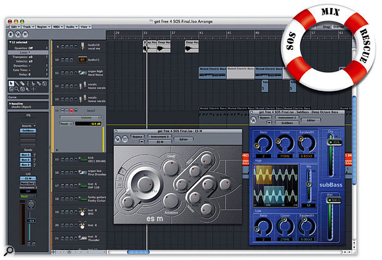This screenshot has width=382, height=260.
Task: Click microphone icon on Audio10 track
Action: pyautogui.click(x=83, y=46)
